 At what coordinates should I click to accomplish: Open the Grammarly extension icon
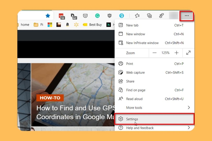[97, 16]
